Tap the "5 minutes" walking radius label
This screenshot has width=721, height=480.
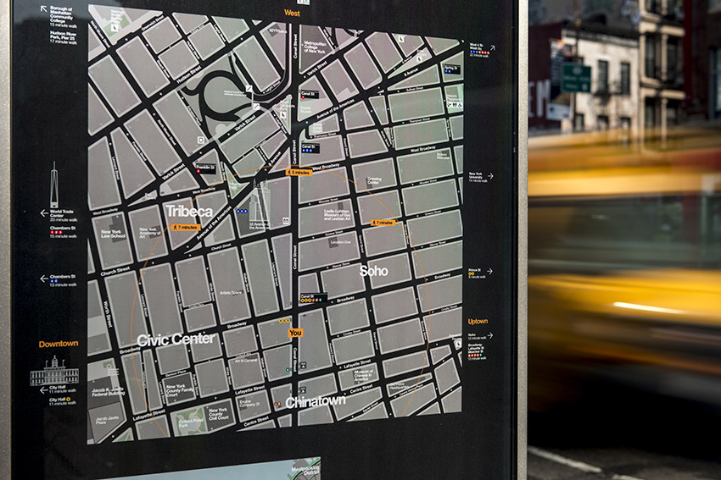[x=299, y=172]
